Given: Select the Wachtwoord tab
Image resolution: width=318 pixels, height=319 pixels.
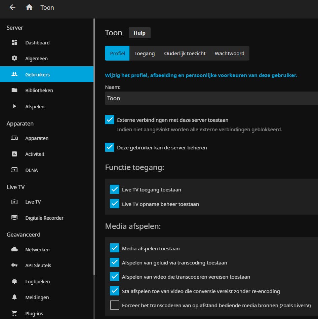Looking at the screenshot, I should pyautogui.click(x=229, y=53).
